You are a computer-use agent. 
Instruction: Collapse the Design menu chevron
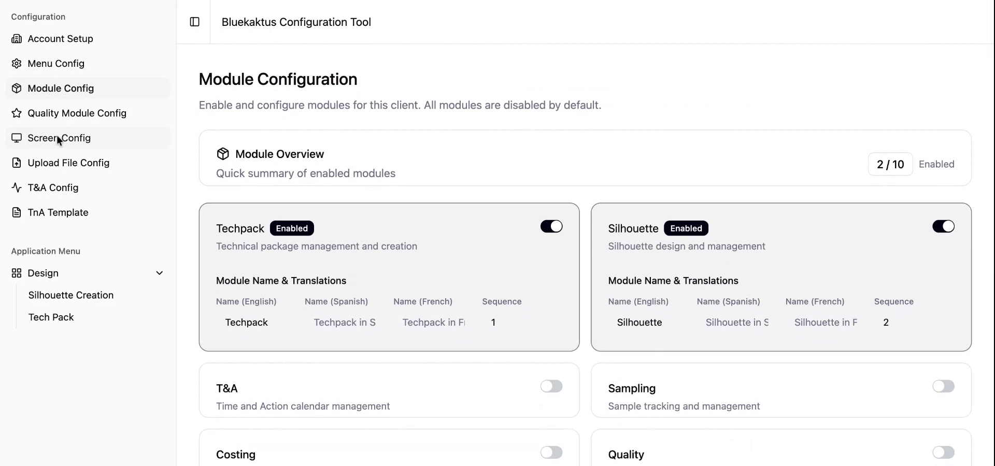[160, 273]
